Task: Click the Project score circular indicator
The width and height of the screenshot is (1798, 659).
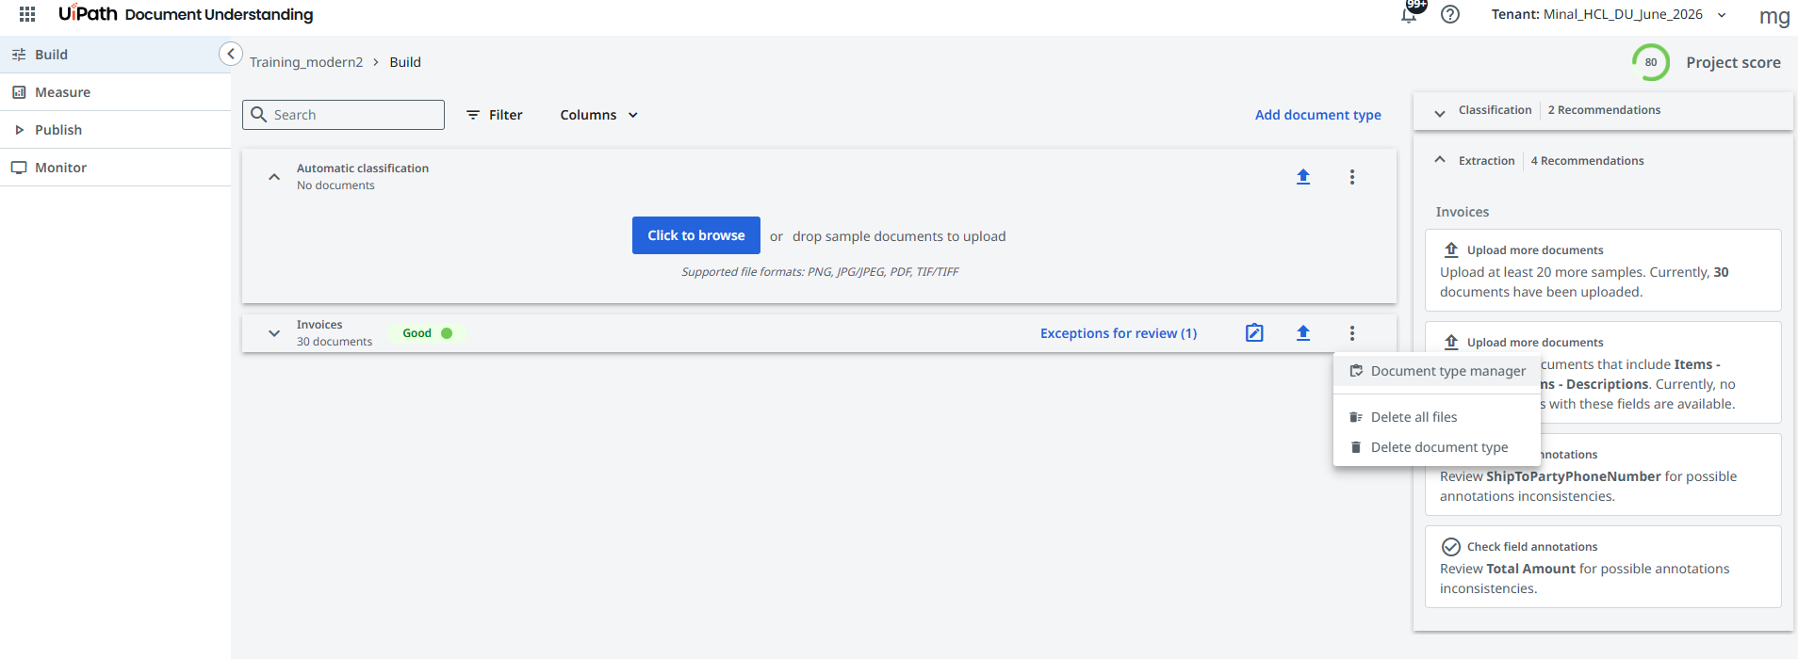Action: tap(1651, 62)
